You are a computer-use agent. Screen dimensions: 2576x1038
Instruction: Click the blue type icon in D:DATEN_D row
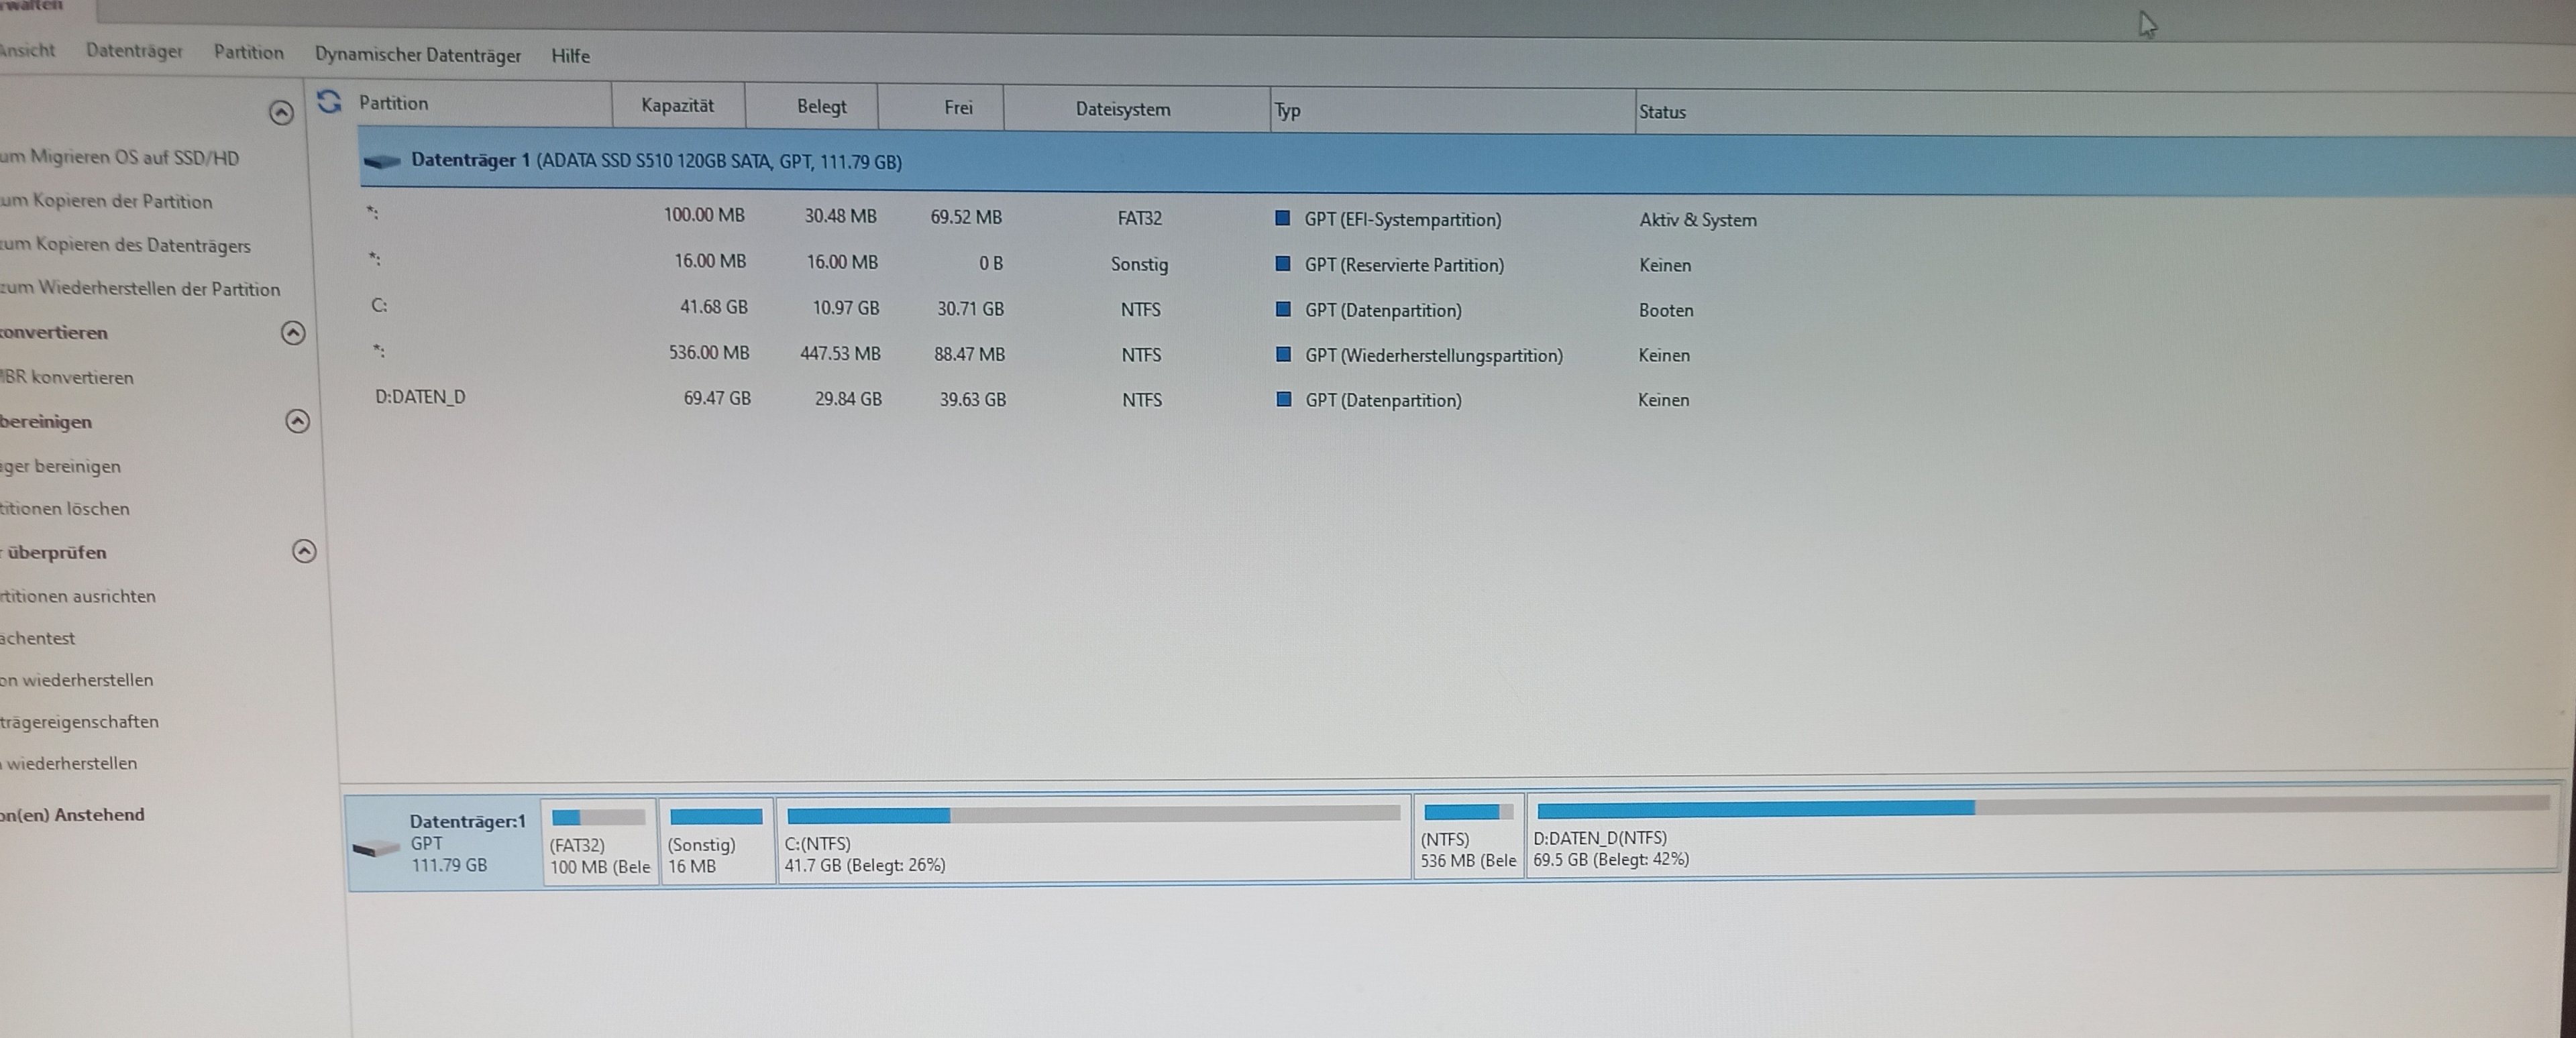1283,399
